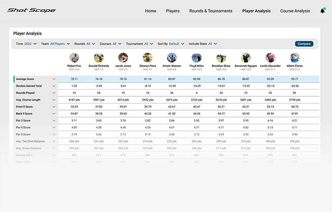Expand the Avg. Driver Distance chevron

click(54, 148)
